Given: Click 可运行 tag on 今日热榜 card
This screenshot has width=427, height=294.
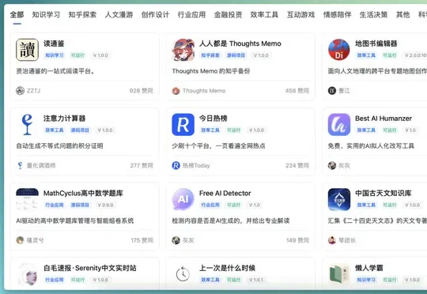Looking at the screenshot, I should click(233, 130).
